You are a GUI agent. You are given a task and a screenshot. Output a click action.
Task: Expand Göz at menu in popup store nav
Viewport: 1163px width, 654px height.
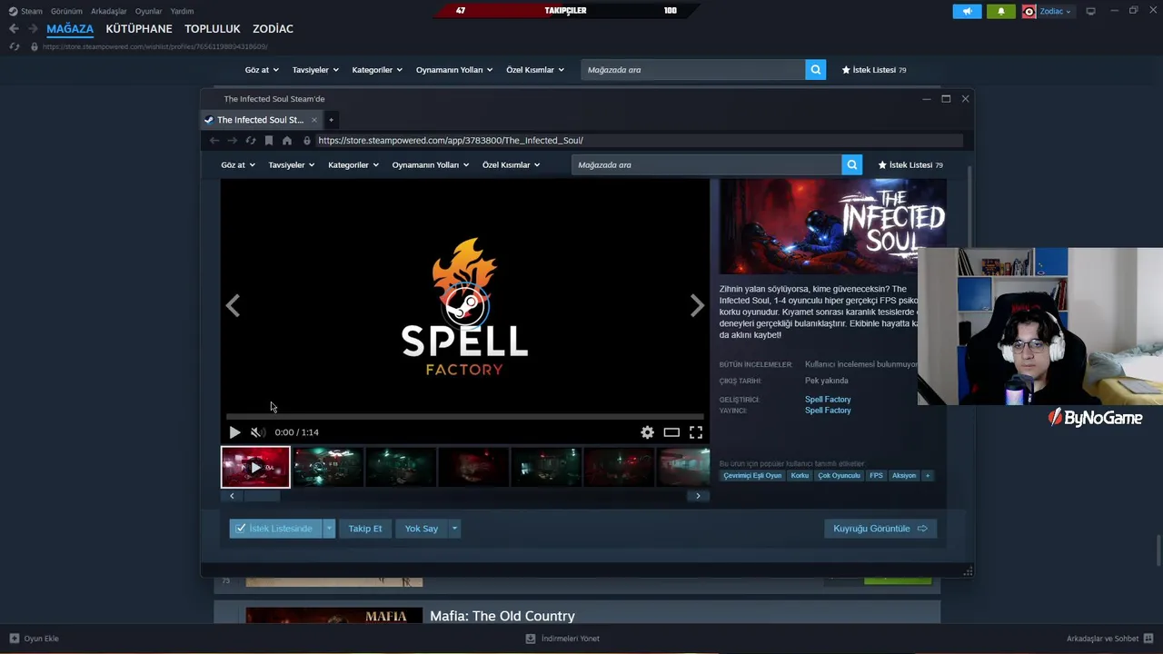click(x=238, y=165)
